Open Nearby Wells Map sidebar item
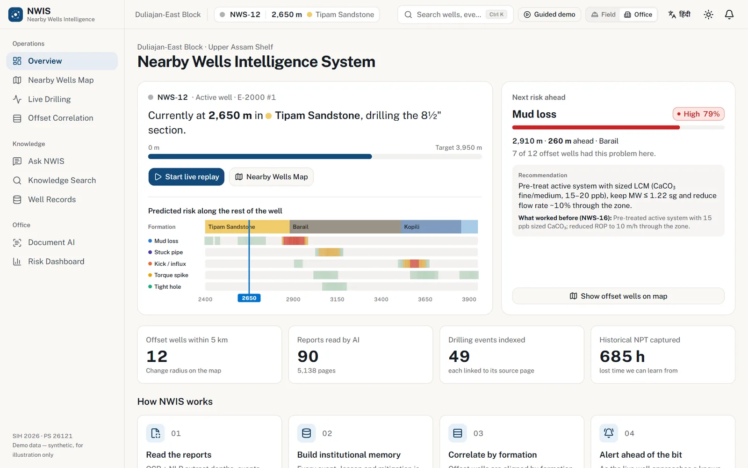 62,80
